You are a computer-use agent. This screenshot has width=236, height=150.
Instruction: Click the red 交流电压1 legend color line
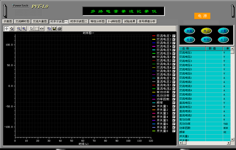pos(154,36)
